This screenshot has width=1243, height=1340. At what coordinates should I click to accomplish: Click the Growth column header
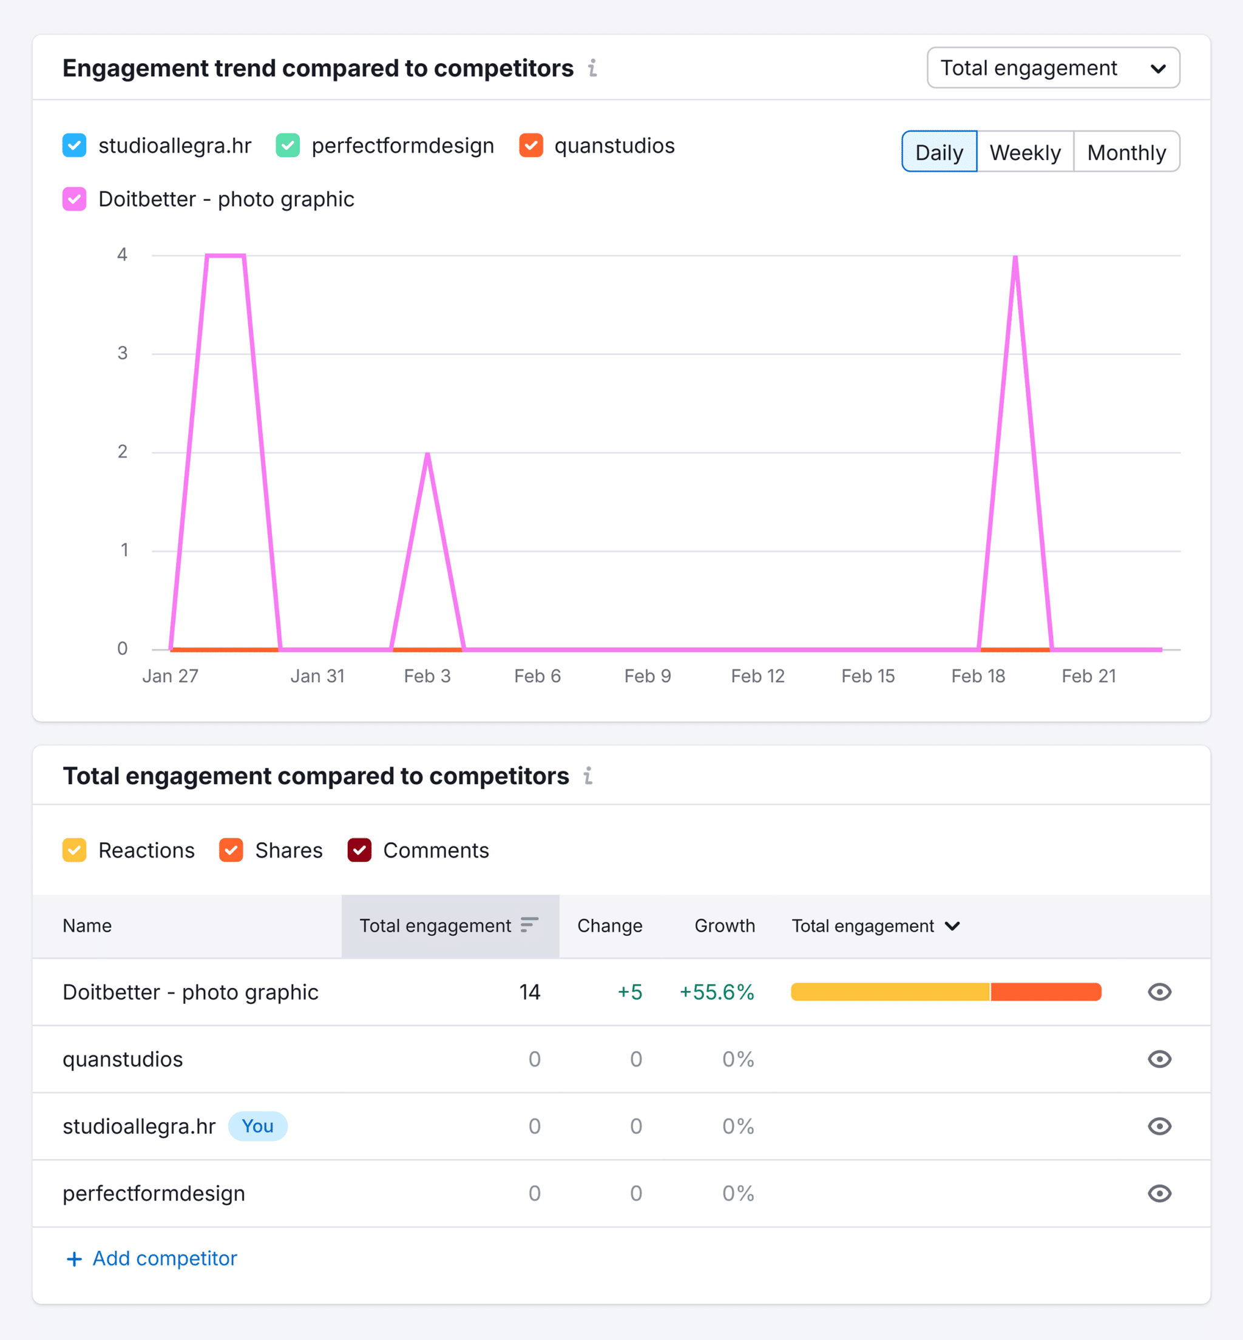[x=725, y=925]
